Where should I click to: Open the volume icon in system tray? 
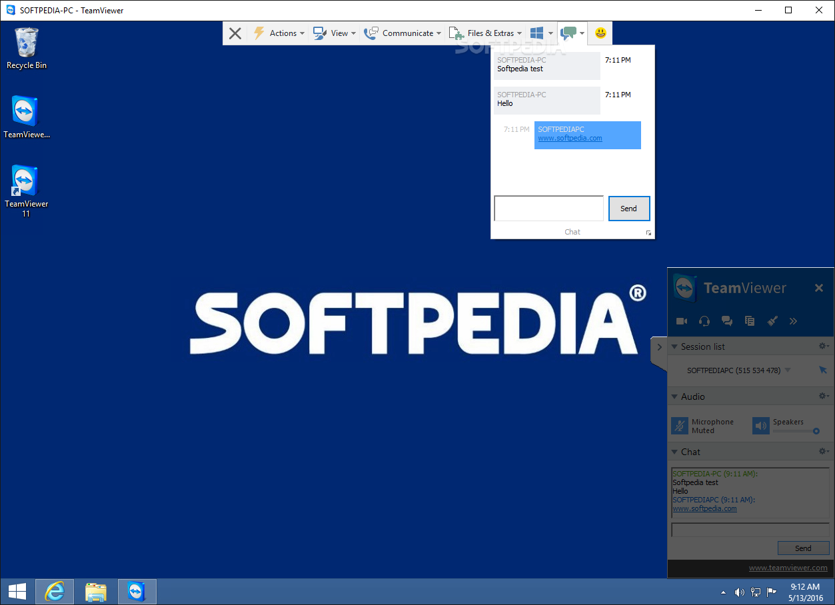(x=739, y=592)
